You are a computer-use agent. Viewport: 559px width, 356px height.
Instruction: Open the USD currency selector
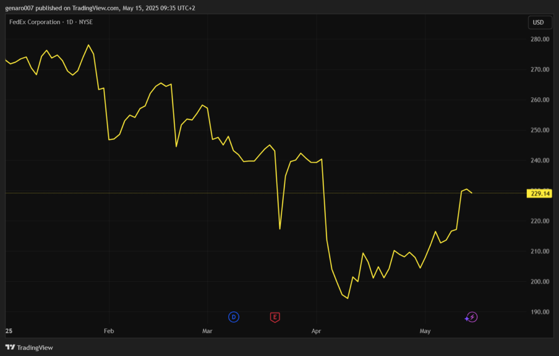pos(538,22)
